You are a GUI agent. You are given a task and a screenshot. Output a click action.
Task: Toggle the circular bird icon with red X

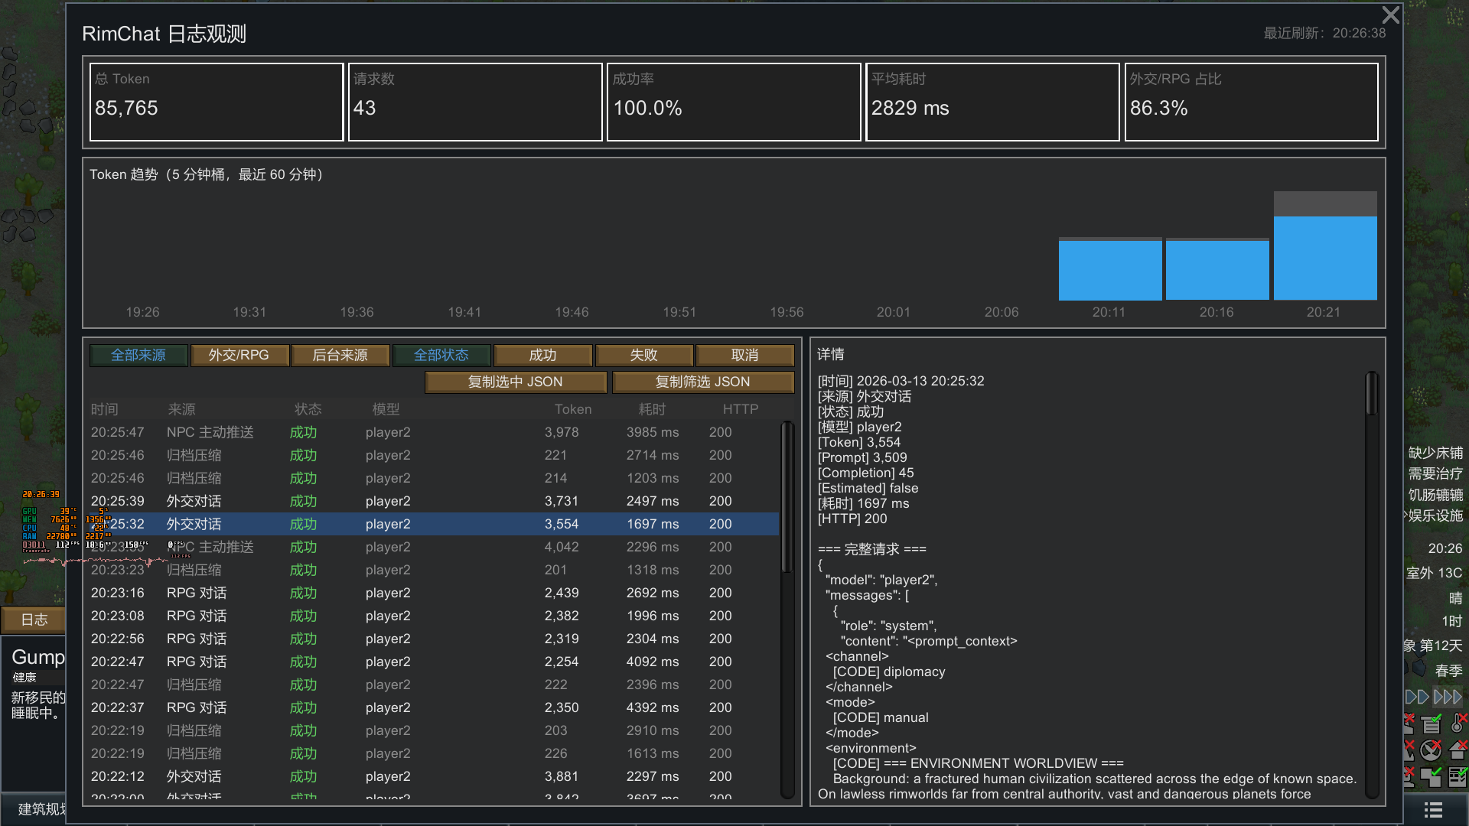tap(1431, 750)
